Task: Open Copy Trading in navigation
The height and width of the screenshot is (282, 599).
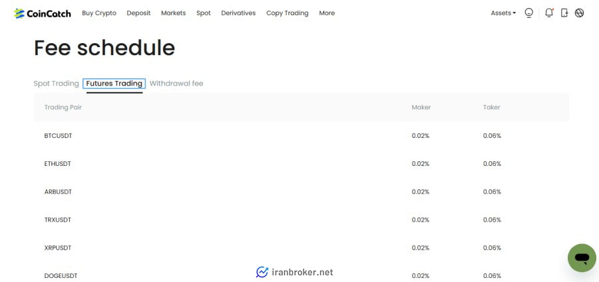Action: click(288, 13)
